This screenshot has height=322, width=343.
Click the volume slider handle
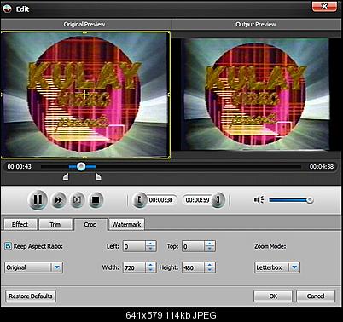point(310,200)
